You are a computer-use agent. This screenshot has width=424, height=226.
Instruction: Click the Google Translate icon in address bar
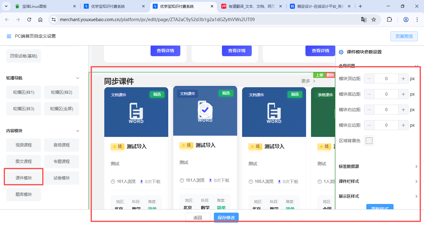coord(363,20)
